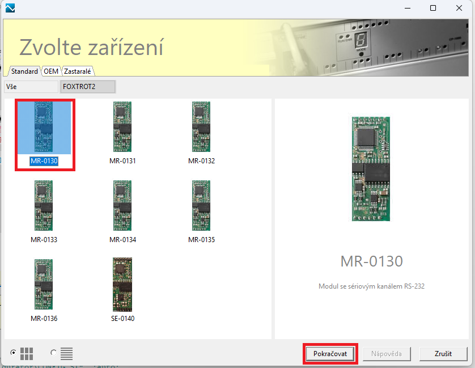Switch to the list view radio button
Image resolution: width=475 pixels, height=368 pixels.
(x=54, y=353)
